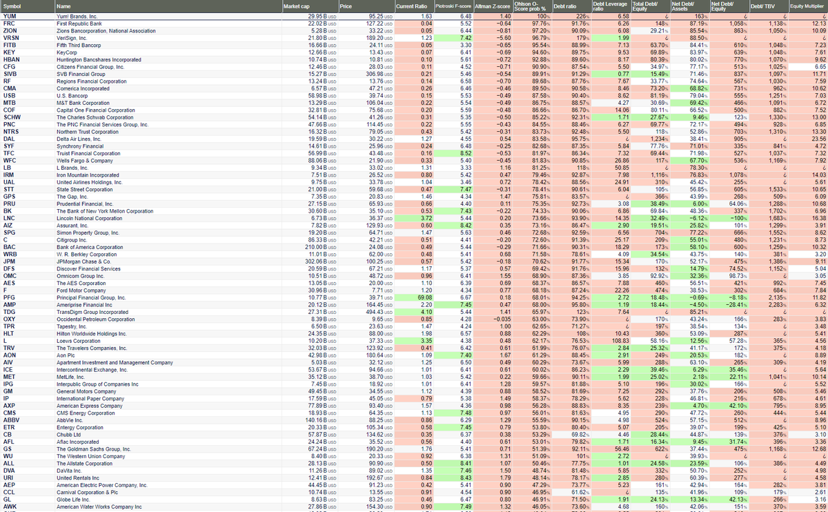Image resolution: width=828 pixels, height=512 pixels.
Task: Sort by Altman Z-score column header
Action: [x=493, y=6]
